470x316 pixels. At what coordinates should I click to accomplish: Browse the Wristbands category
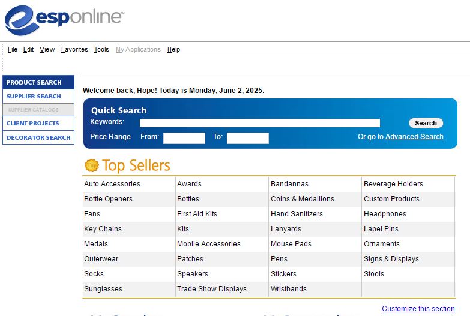coord(289,289)
